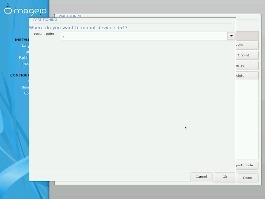Click the PARTITIONING title of the background window
Screen dimensions: 265x199
pos(71,16)
